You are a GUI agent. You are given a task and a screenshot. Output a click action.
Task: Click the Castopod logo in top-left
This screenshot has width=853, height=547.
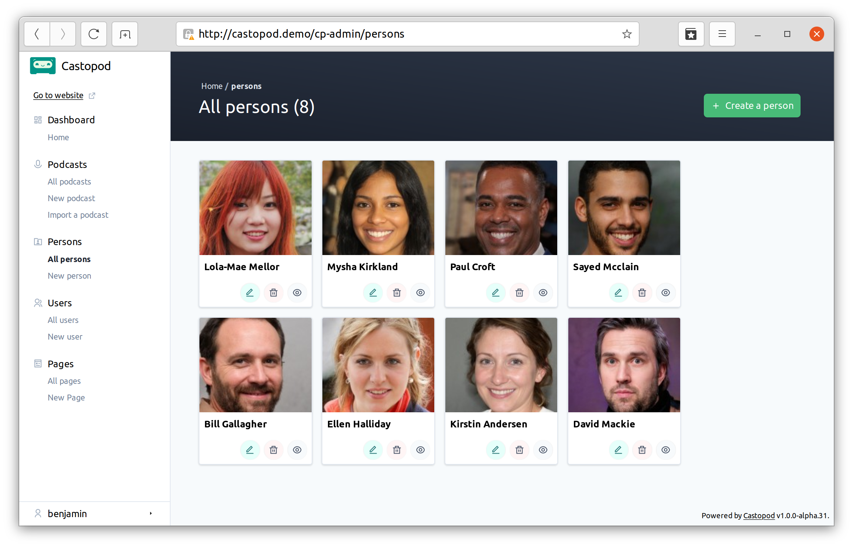[43, 65]
